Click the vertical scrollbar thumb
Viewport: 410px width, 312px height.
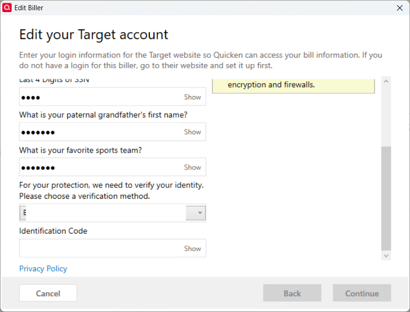(x=386, y=198)
